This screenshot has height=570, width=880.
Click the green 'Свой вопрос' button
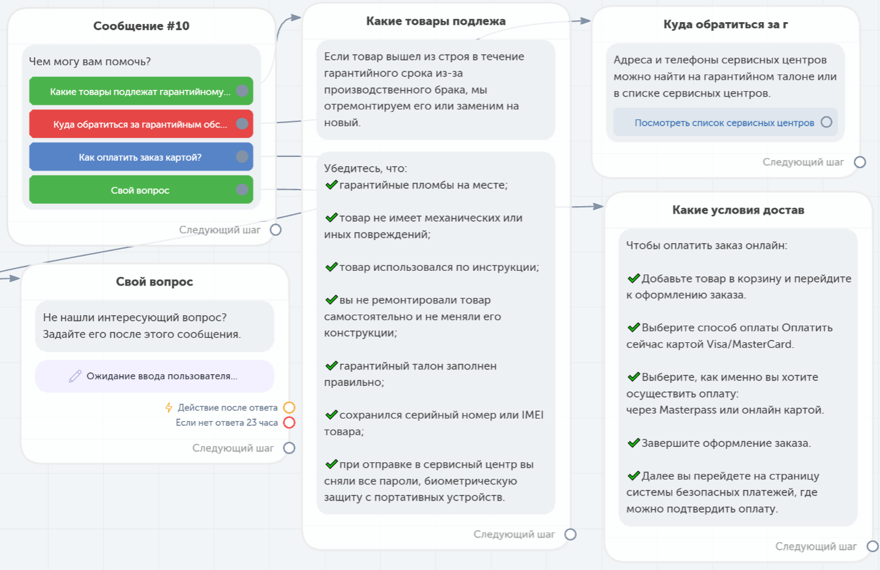click(141, 190)
